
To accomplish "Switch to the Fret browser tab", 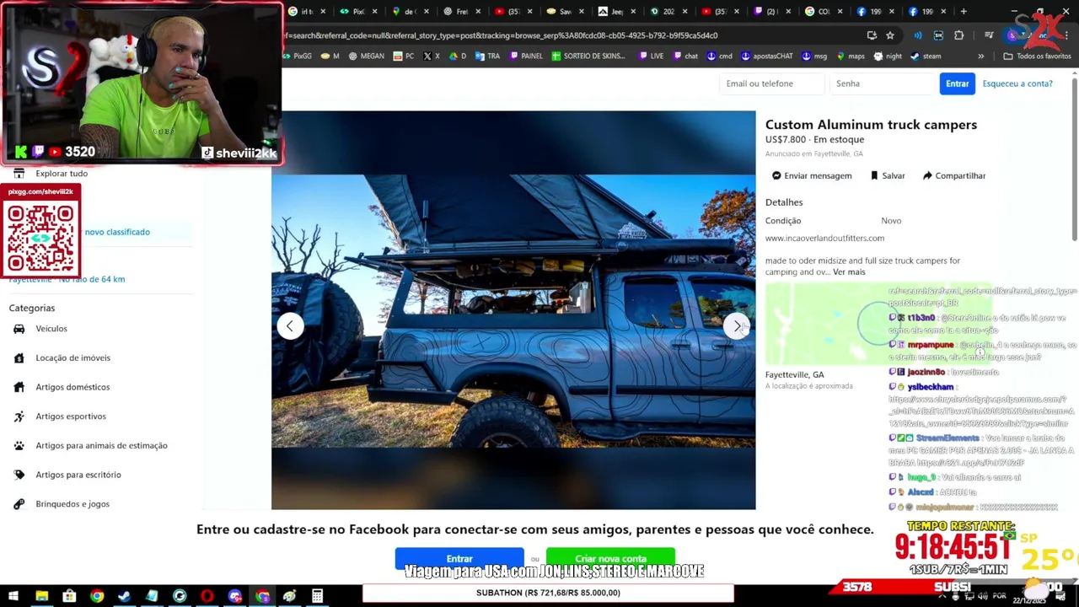I will 461,11.
